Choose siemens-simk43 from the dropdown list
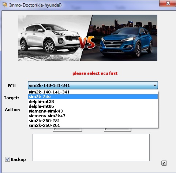 pos(93,111)
